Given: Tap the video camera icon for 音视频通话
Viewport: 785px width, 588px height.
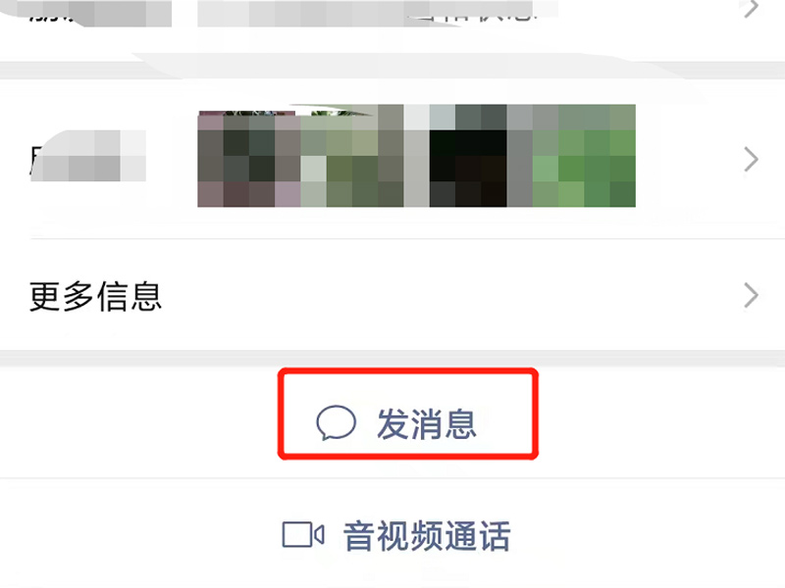Looking at the screenshot, I should click(x=303, y=535).
